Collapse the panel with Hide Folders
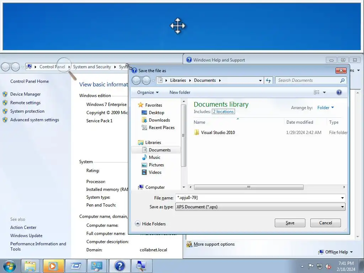Screen dimensions: 364x273 coord(150,224)
